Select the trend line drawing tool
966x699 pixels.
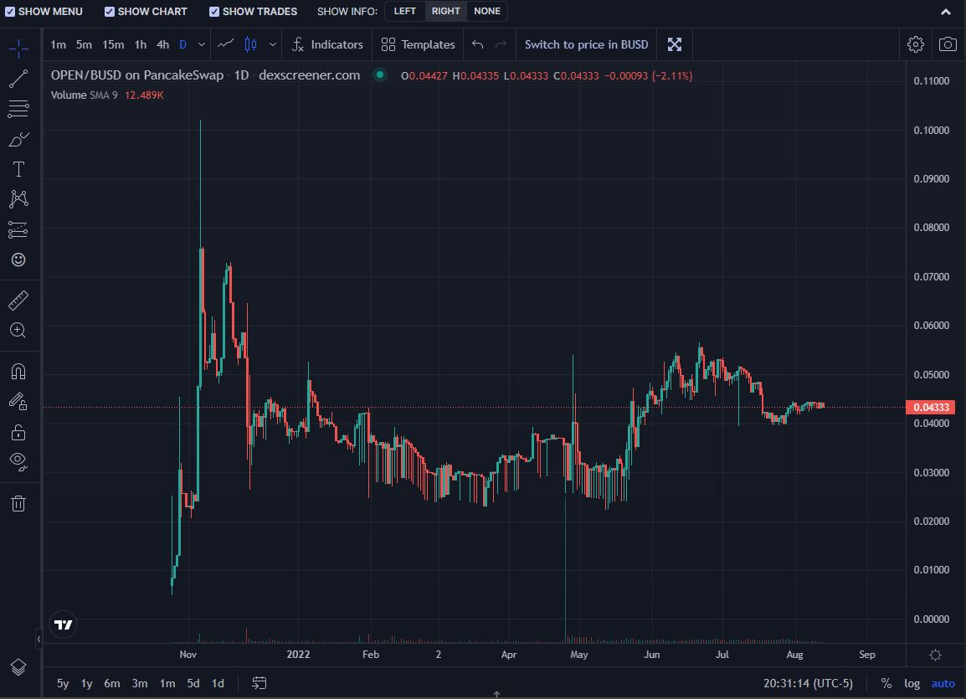pos(18,79)
